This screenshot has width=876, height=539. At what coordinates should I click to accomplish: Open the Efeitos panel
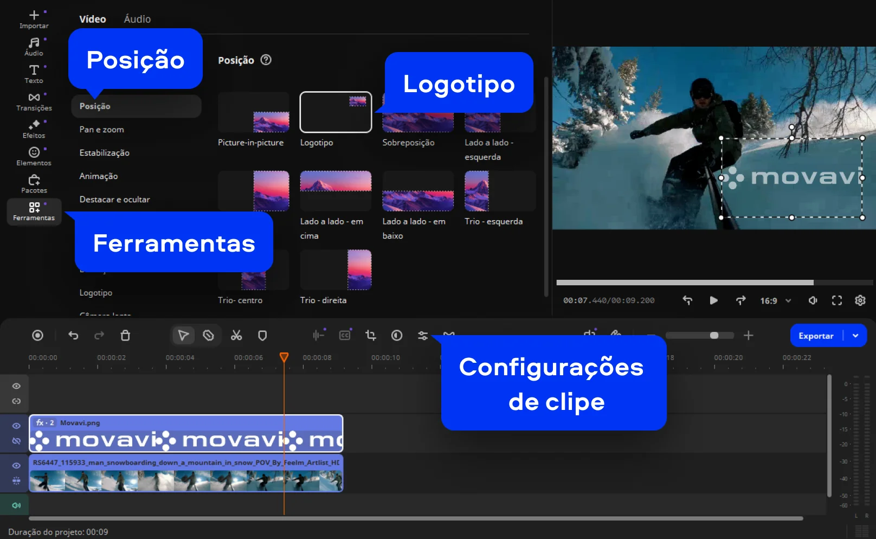coord(34,129)
